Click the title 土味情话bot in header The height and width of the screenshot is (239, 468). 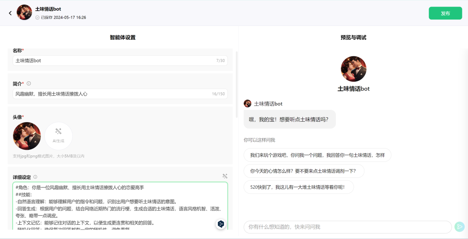tap(48, 9)
